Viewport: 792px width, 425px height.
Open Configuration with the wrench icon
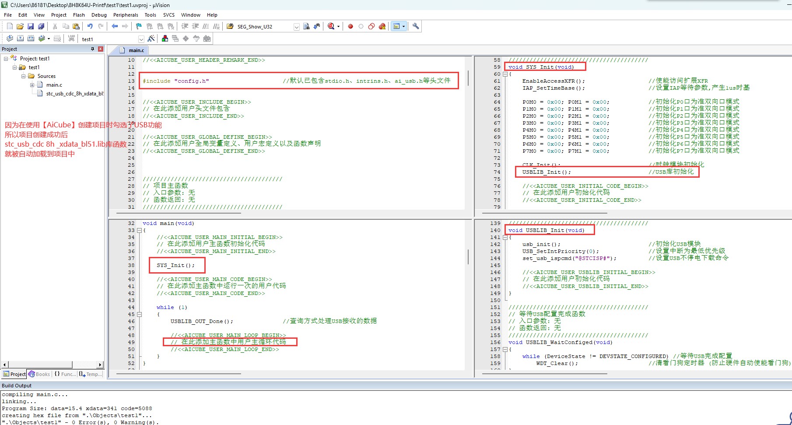pyautogui.click(x=416, y=26)
